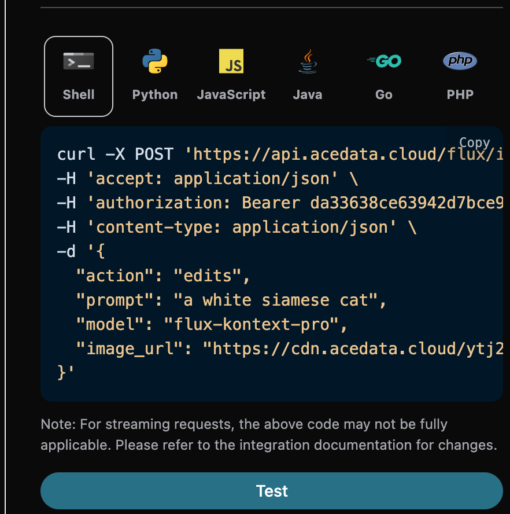Switch to the PHP code tab
510x514 pixels.
(x=460, y=76)
